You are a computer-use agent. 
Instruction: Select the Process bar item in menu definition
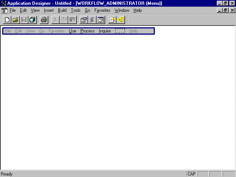87,31
